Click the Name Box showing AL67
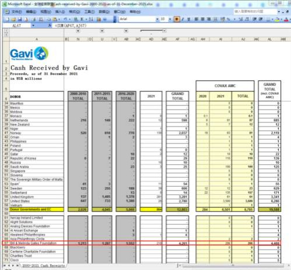The image size is (291, 270). [17, 26]
